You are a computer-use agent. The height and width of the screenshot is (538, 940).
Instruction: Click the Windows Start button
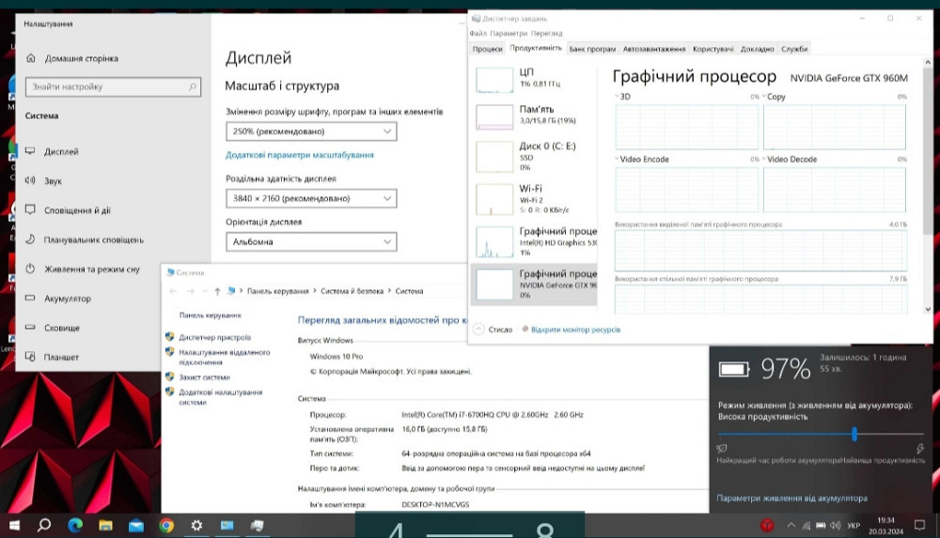point(14,526)
